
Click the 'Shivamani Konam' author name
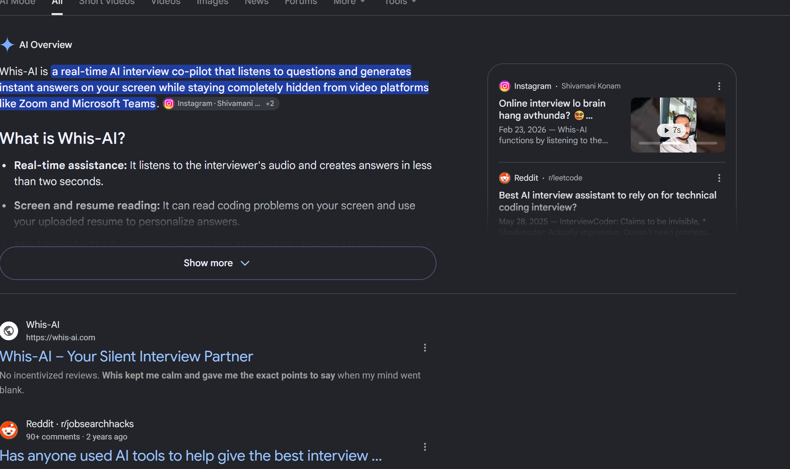tap(591, 86)
